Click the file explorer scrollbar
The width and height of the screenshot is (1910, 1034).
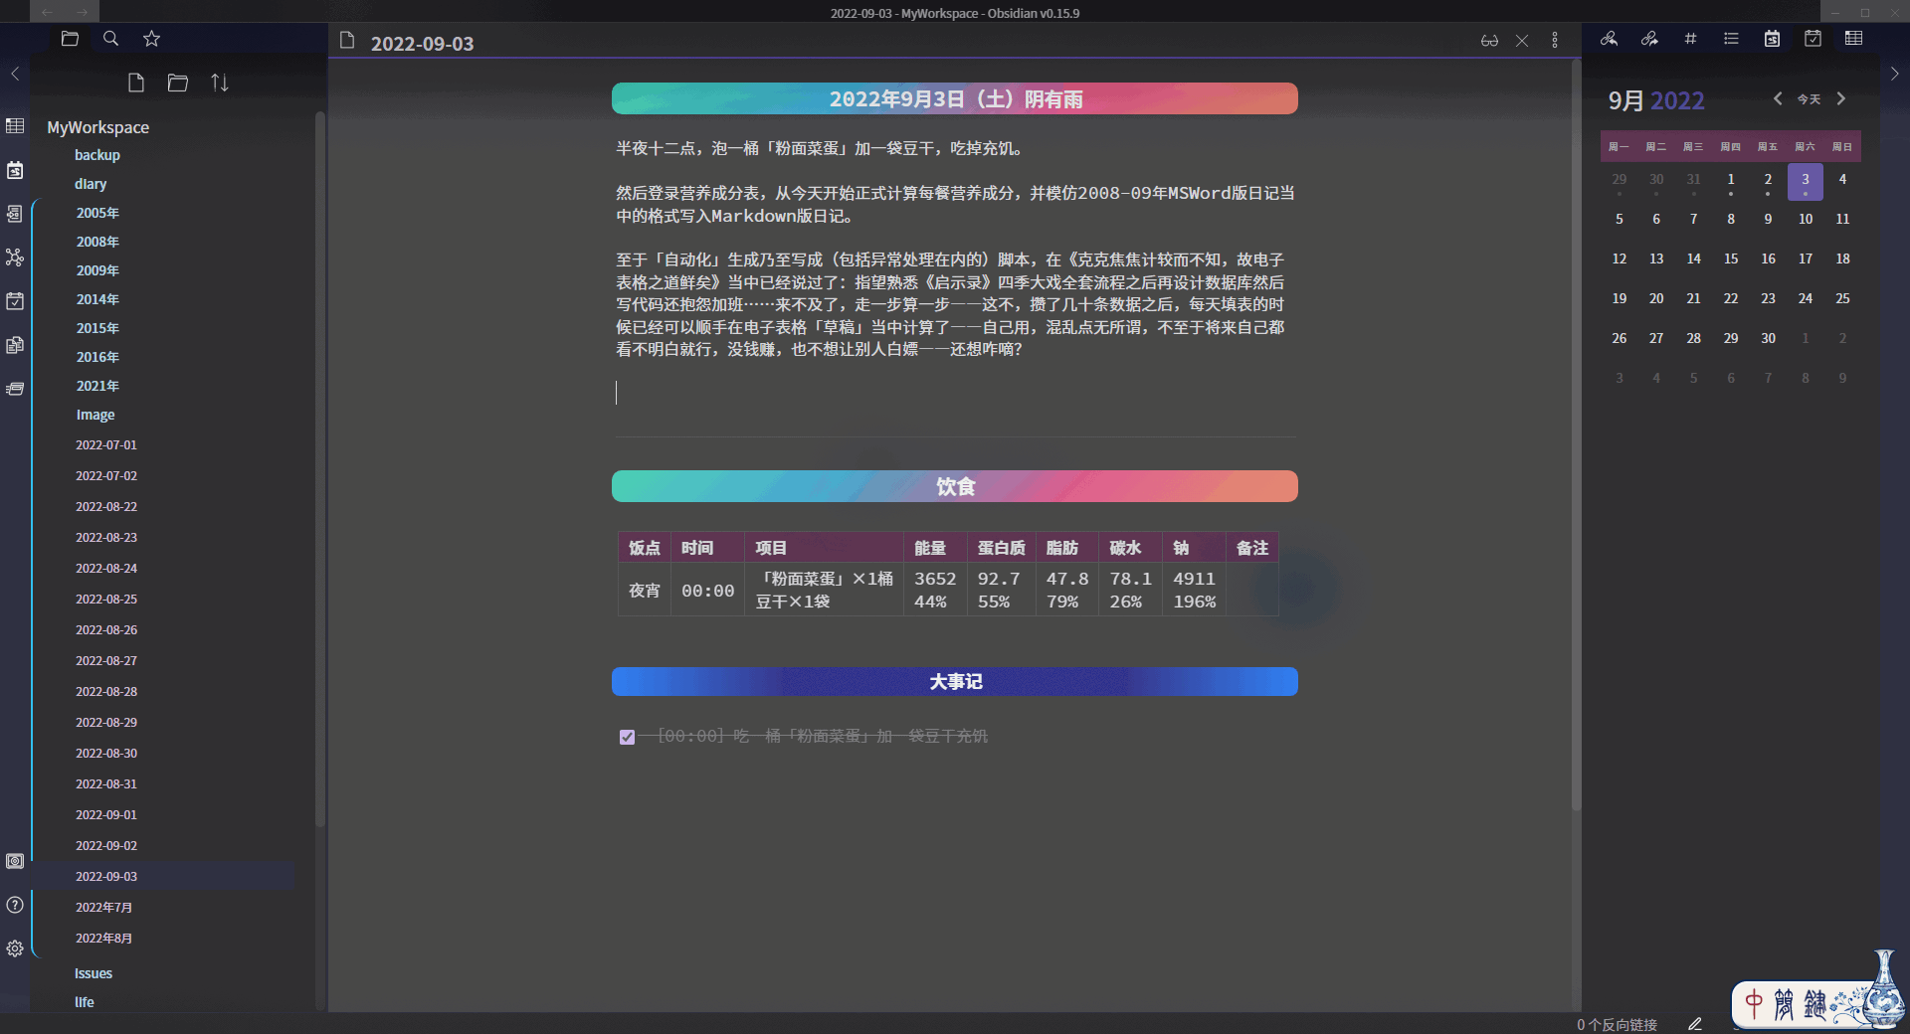tap(319, 467)
